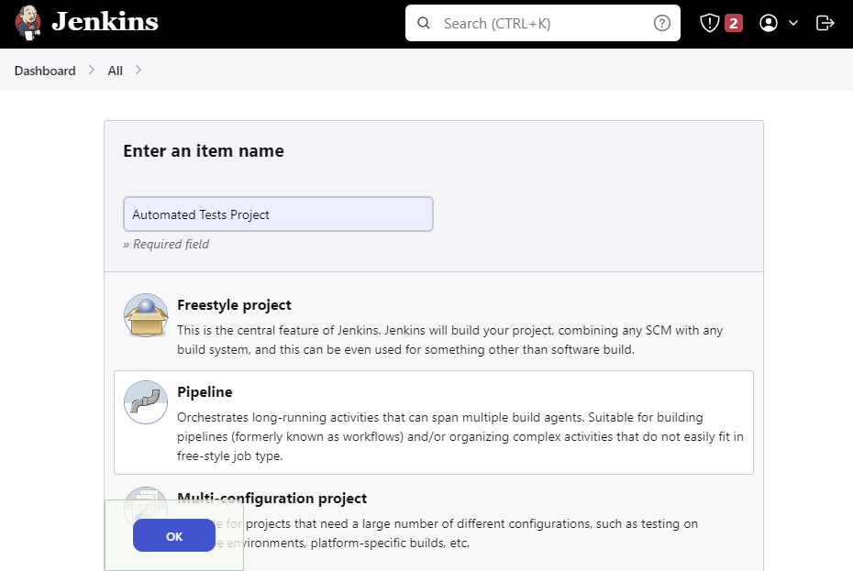The image size is (853, 571).
Task: Select the Pipeline pipe icon
Action: 146,402
